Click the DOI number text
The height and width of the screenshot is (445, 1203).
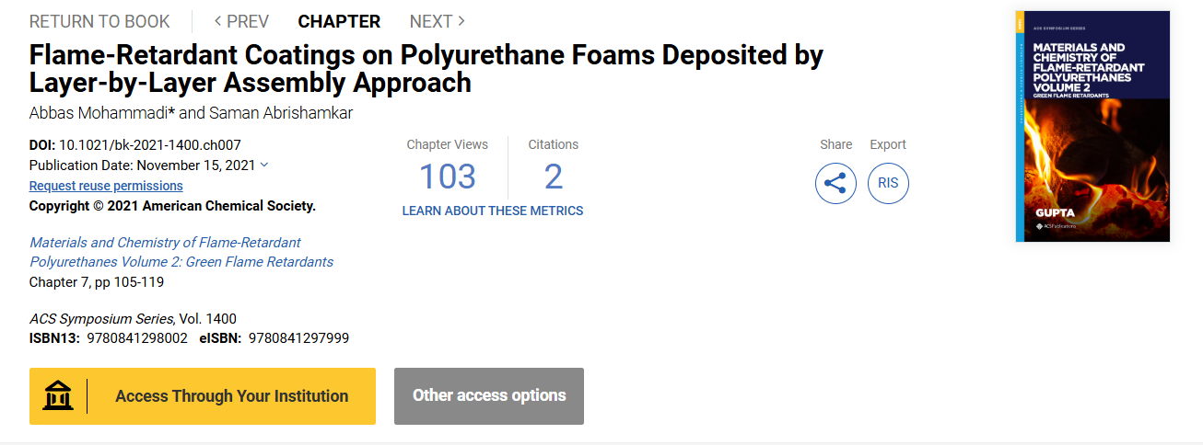pyautogui.click(x=150, y=144)
